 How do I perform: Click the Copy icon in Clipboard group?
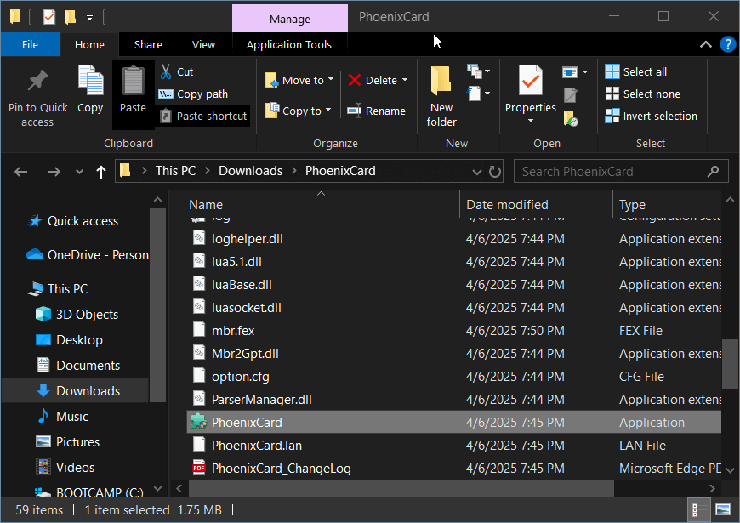point(90,80)
